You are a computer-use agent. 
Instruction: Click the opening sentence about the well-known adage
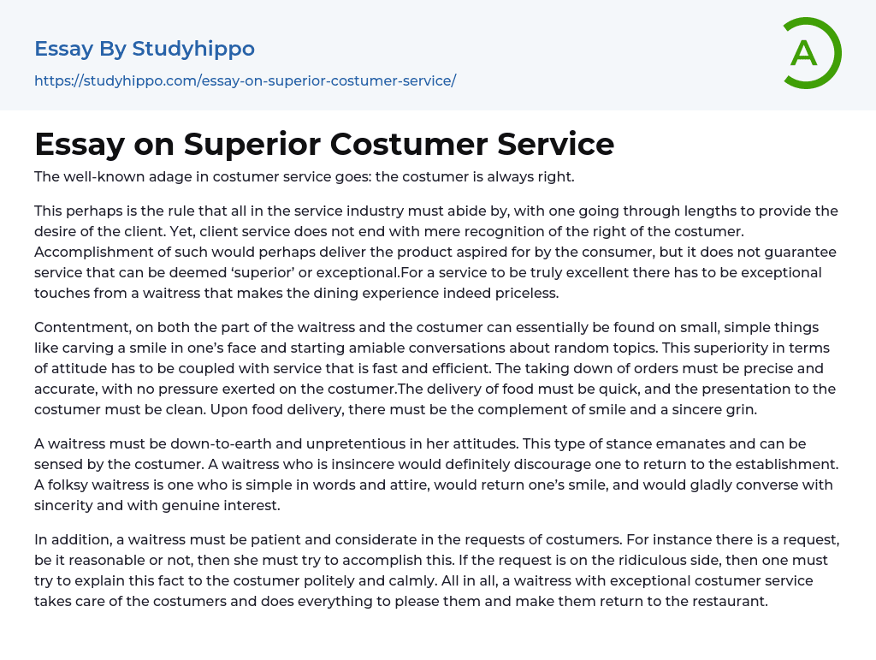(x=304, y=177)
